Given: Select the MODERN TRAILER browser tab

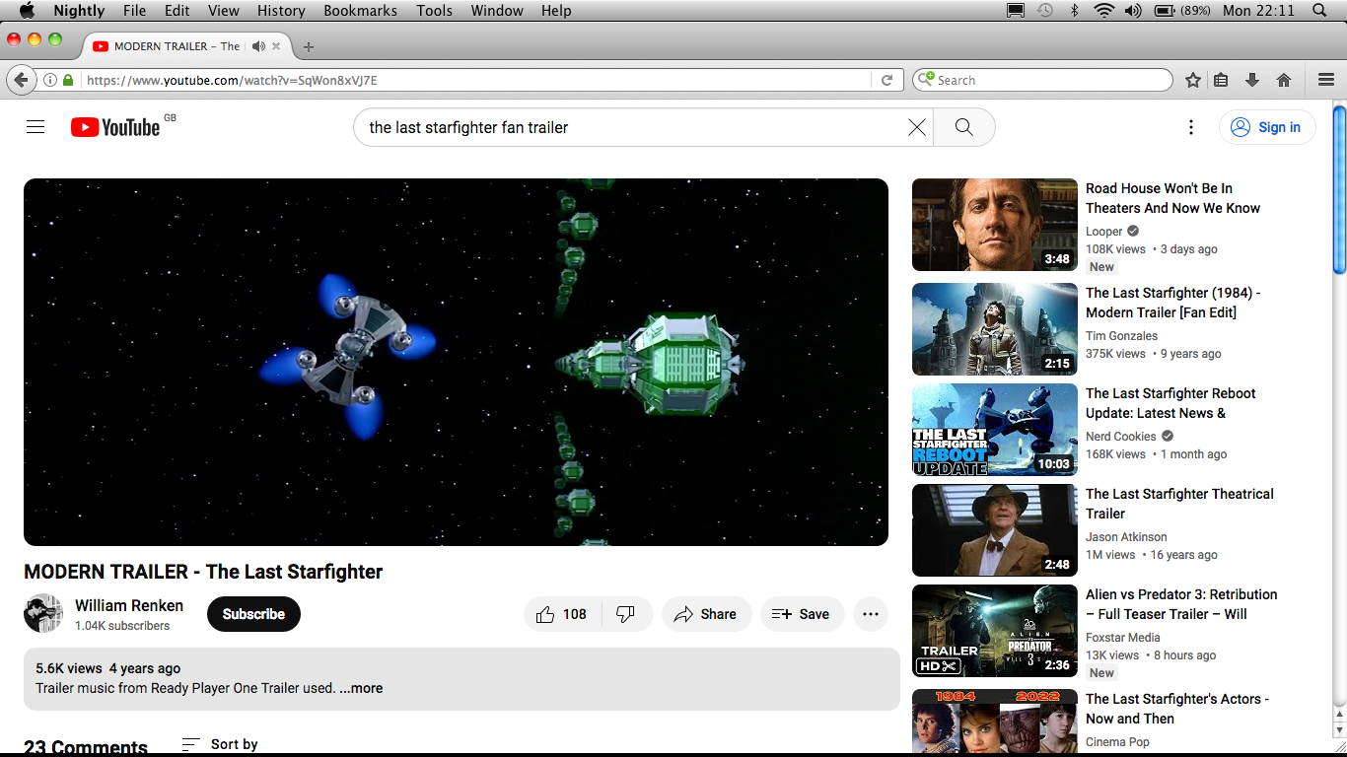Looking at the screenshot, I should [184, 46].
